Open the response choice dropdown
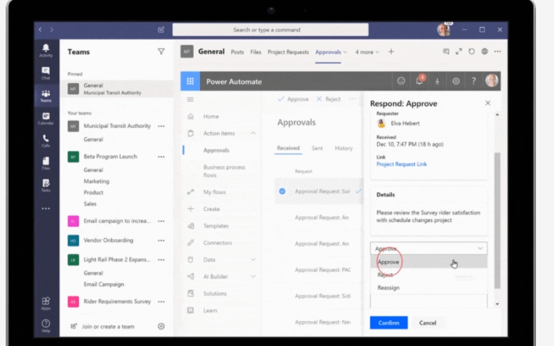The height and width of the screenshot is (346, 554). point(429,248)
